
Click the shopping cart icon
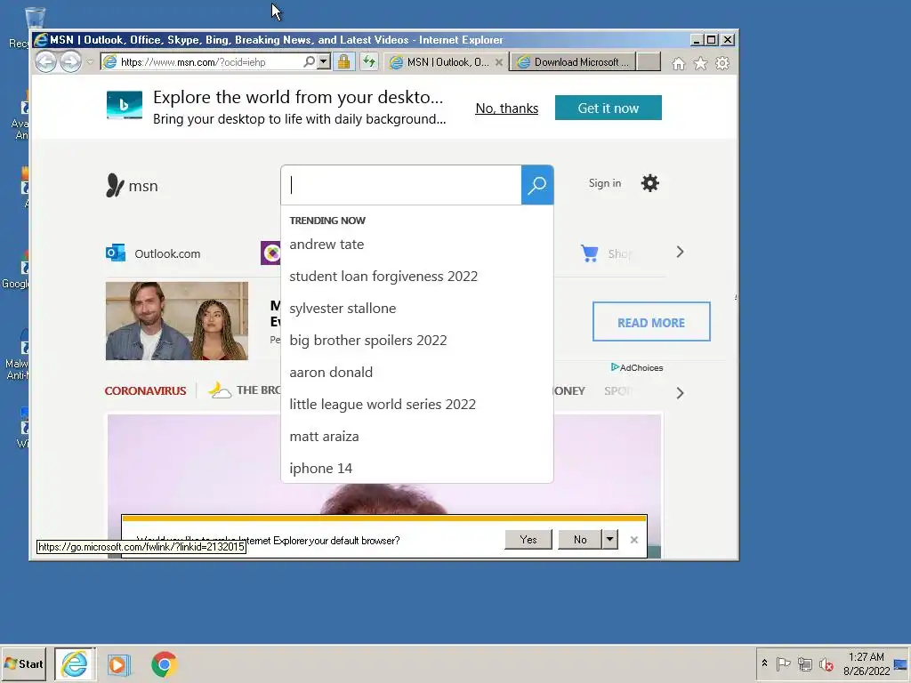pos(589,253)
